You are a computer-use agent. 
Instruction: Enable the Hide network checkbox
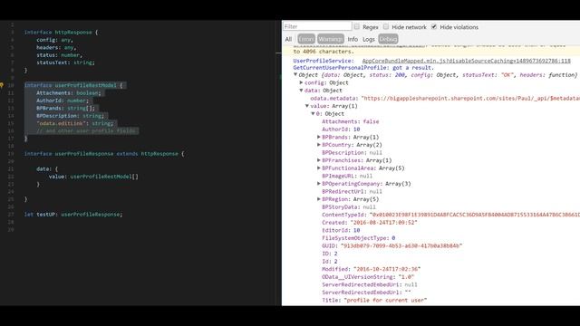[386, 26]
